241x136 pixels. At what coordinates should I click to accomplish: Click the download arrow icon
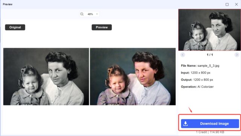pyautogui.click(x=186, y=124)
